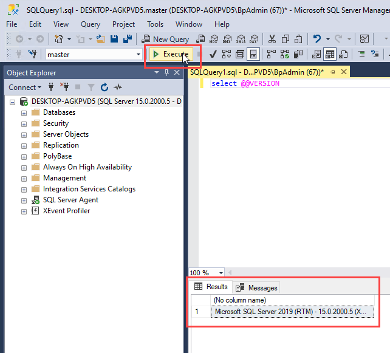Toggle IntelliSense Enabled button
This screenshot has width=390, height=353.
[x=253, y=54]
